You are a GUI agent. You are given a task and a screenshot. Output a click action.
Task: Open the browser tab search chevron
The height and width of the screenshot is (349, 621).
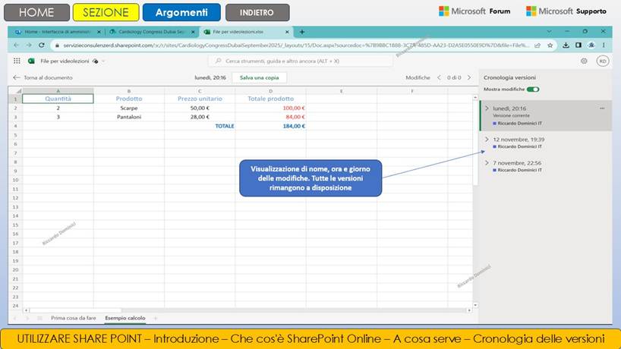[549, 31]
